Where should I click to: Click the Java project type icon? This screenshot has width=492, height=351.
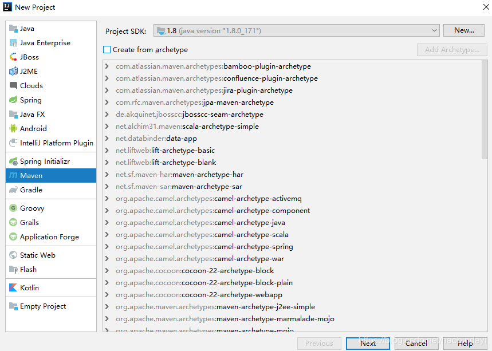coord(13,29)
